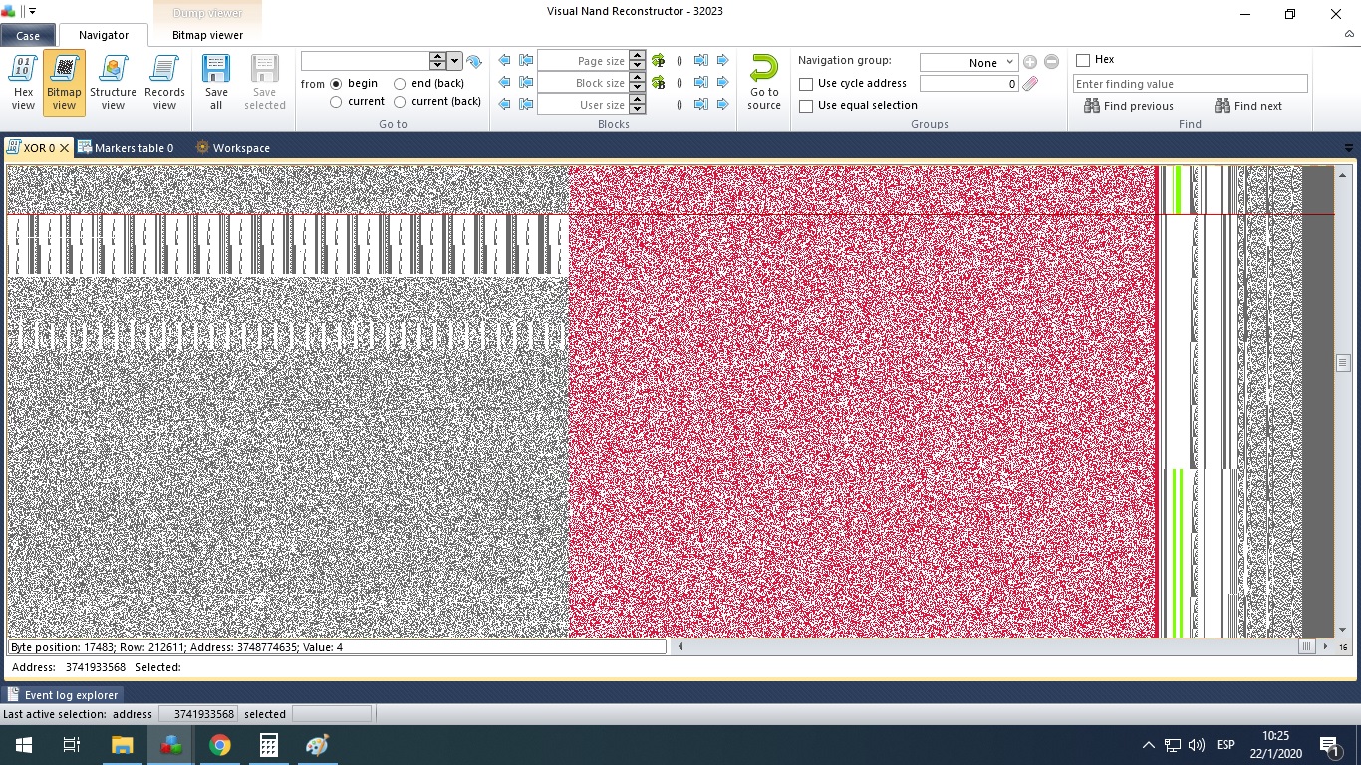This screenshot has height=765, width=1361.
Task: Open the Event log explorer panel
Action: [x=63, y=695]
